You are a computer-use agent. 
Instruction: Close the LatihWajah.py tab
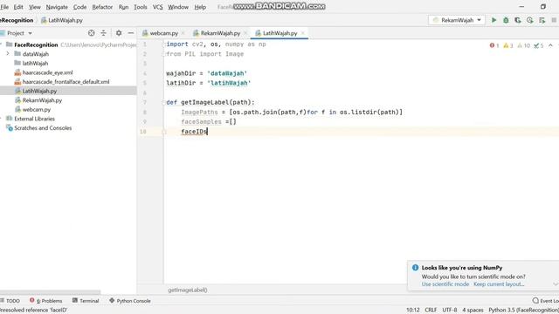pyautogui.click(x=303, y=33)
